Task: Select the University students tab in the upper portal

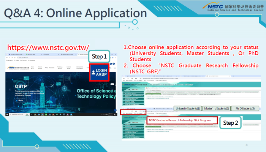Action: click(x=251, y=92)
